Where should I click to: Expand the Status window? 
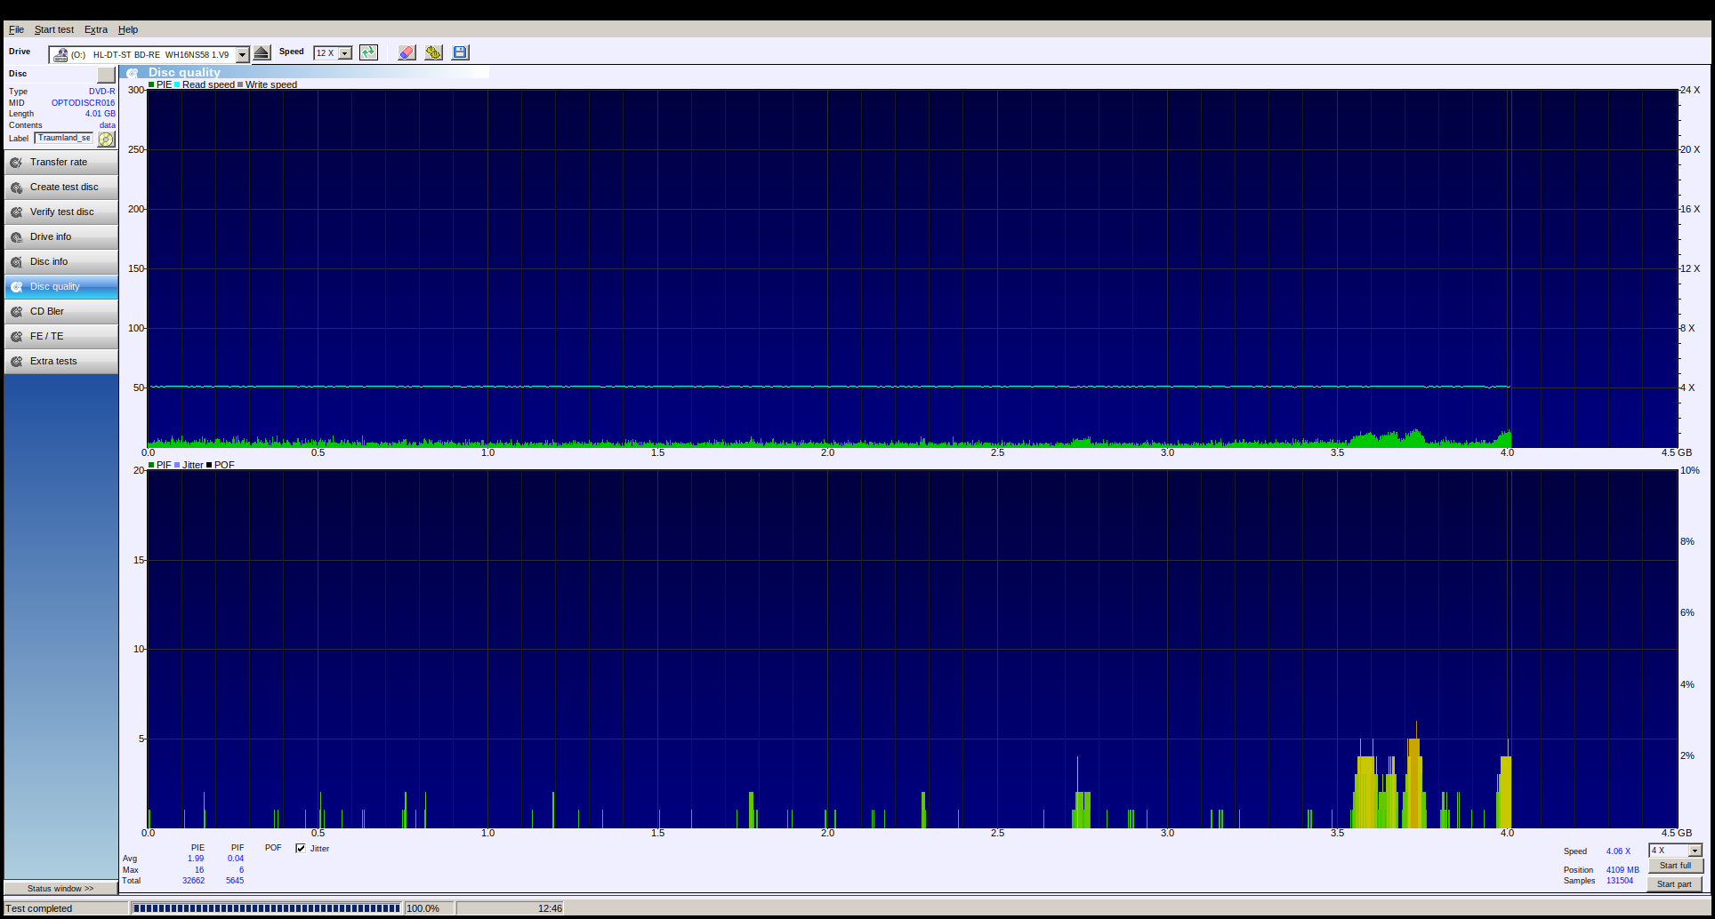point(60,888)
